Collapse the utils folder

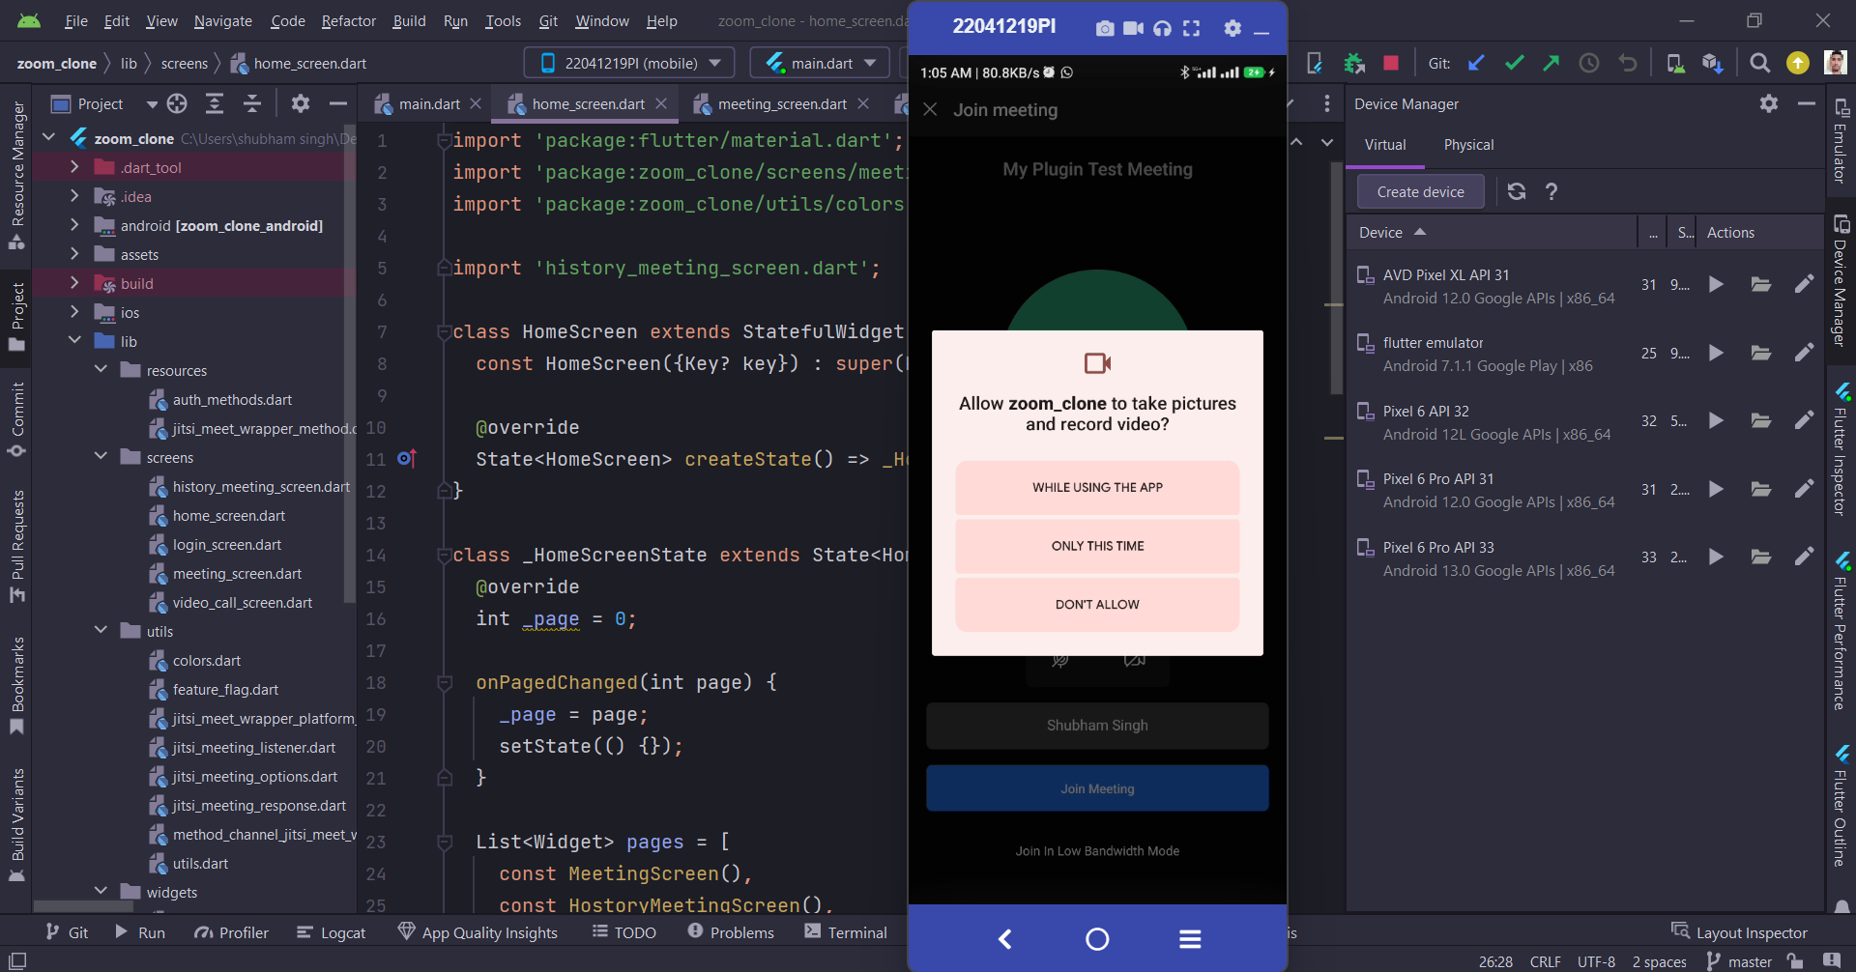coord(101,631)
